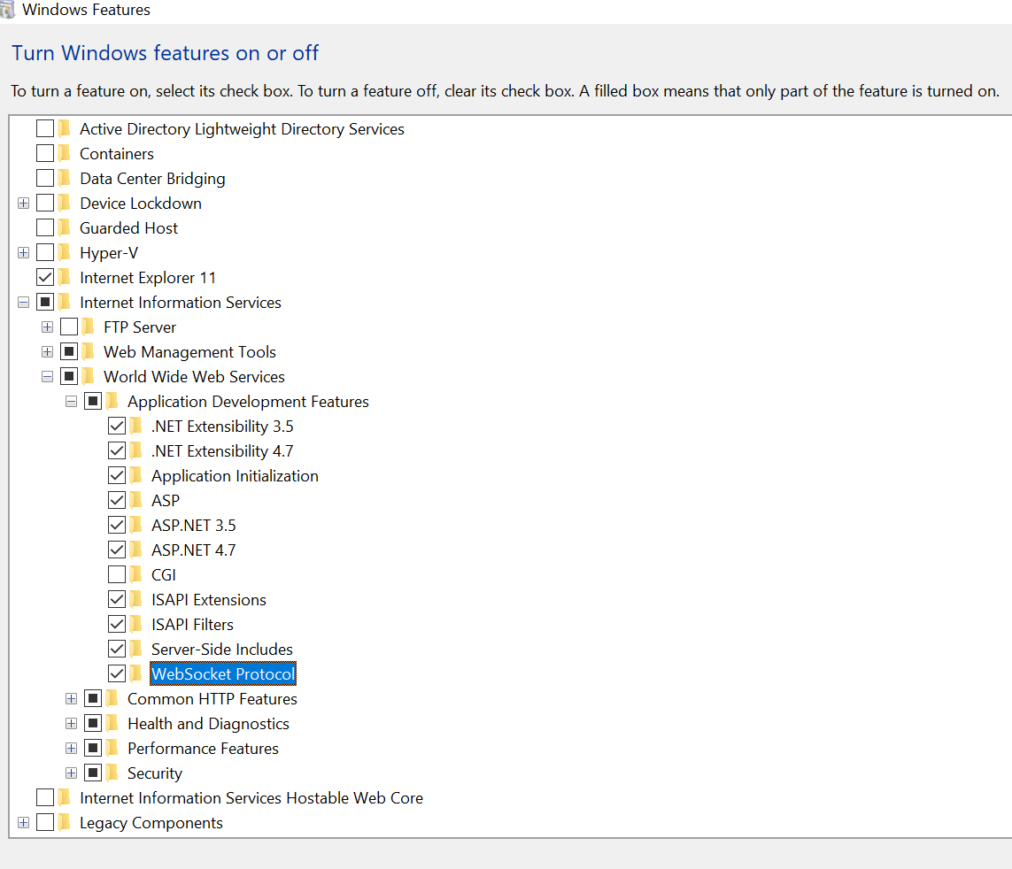Click folder icon next to Legacy Components
This screenshot has height=869, width=1012.
tap(64, 823)
